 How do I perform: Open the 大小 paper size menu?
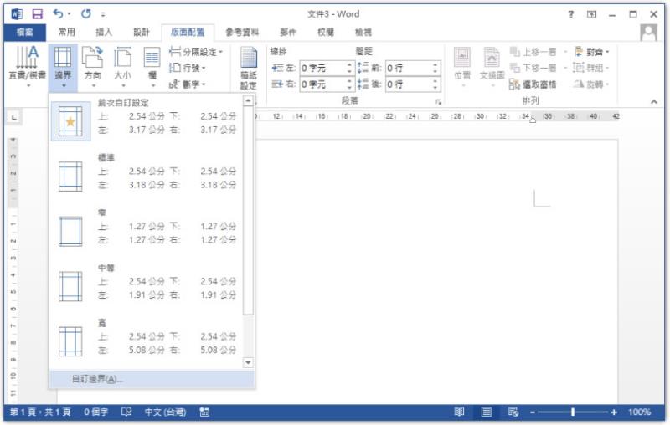[122, 67]
